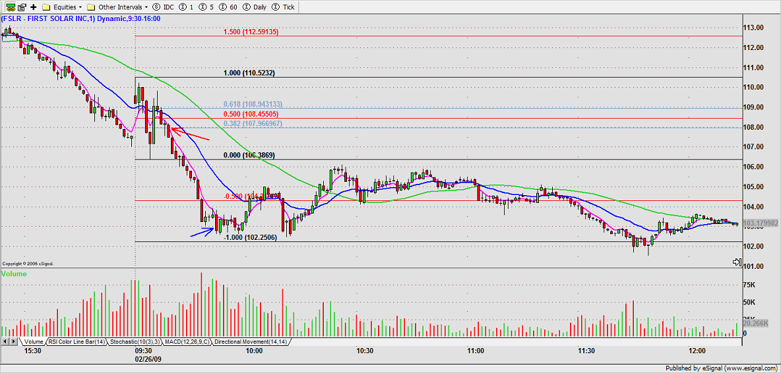This screenshot has height=373, width=781.
Task: Select the 0.000 (106.3869) Fibonacci label
Action: click(249, 155)
